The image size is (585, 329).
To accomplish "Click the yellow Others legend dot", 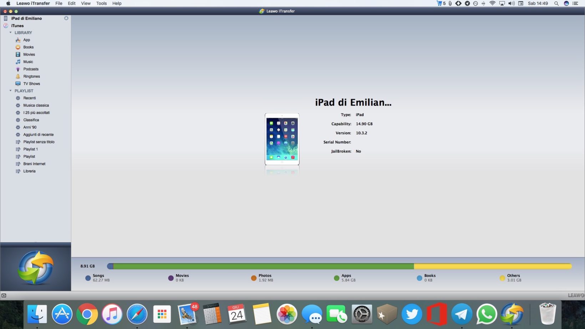I will click(x=502, y=278).
